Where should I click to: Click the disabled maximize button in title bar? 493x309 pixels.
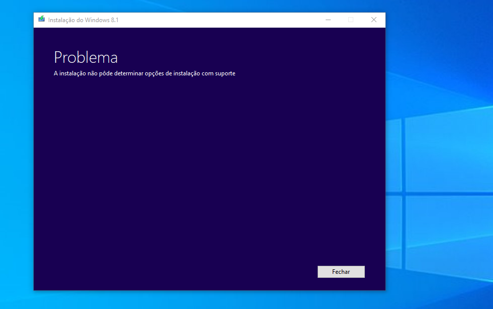tap(351, 20)
